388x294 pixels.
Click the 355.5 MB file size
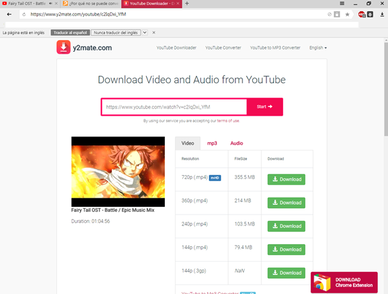(x=244, y=177)
